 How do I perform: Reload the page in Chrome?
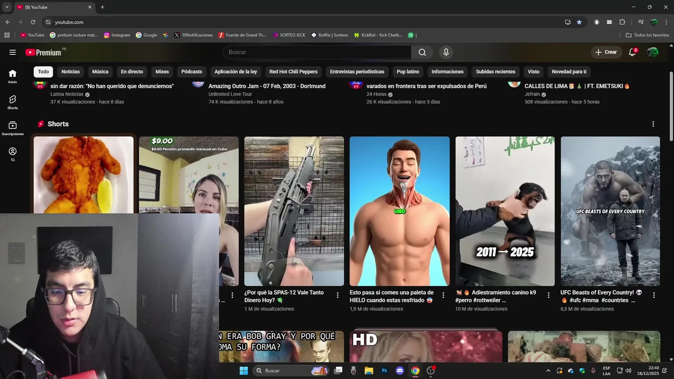pos(33,22)
